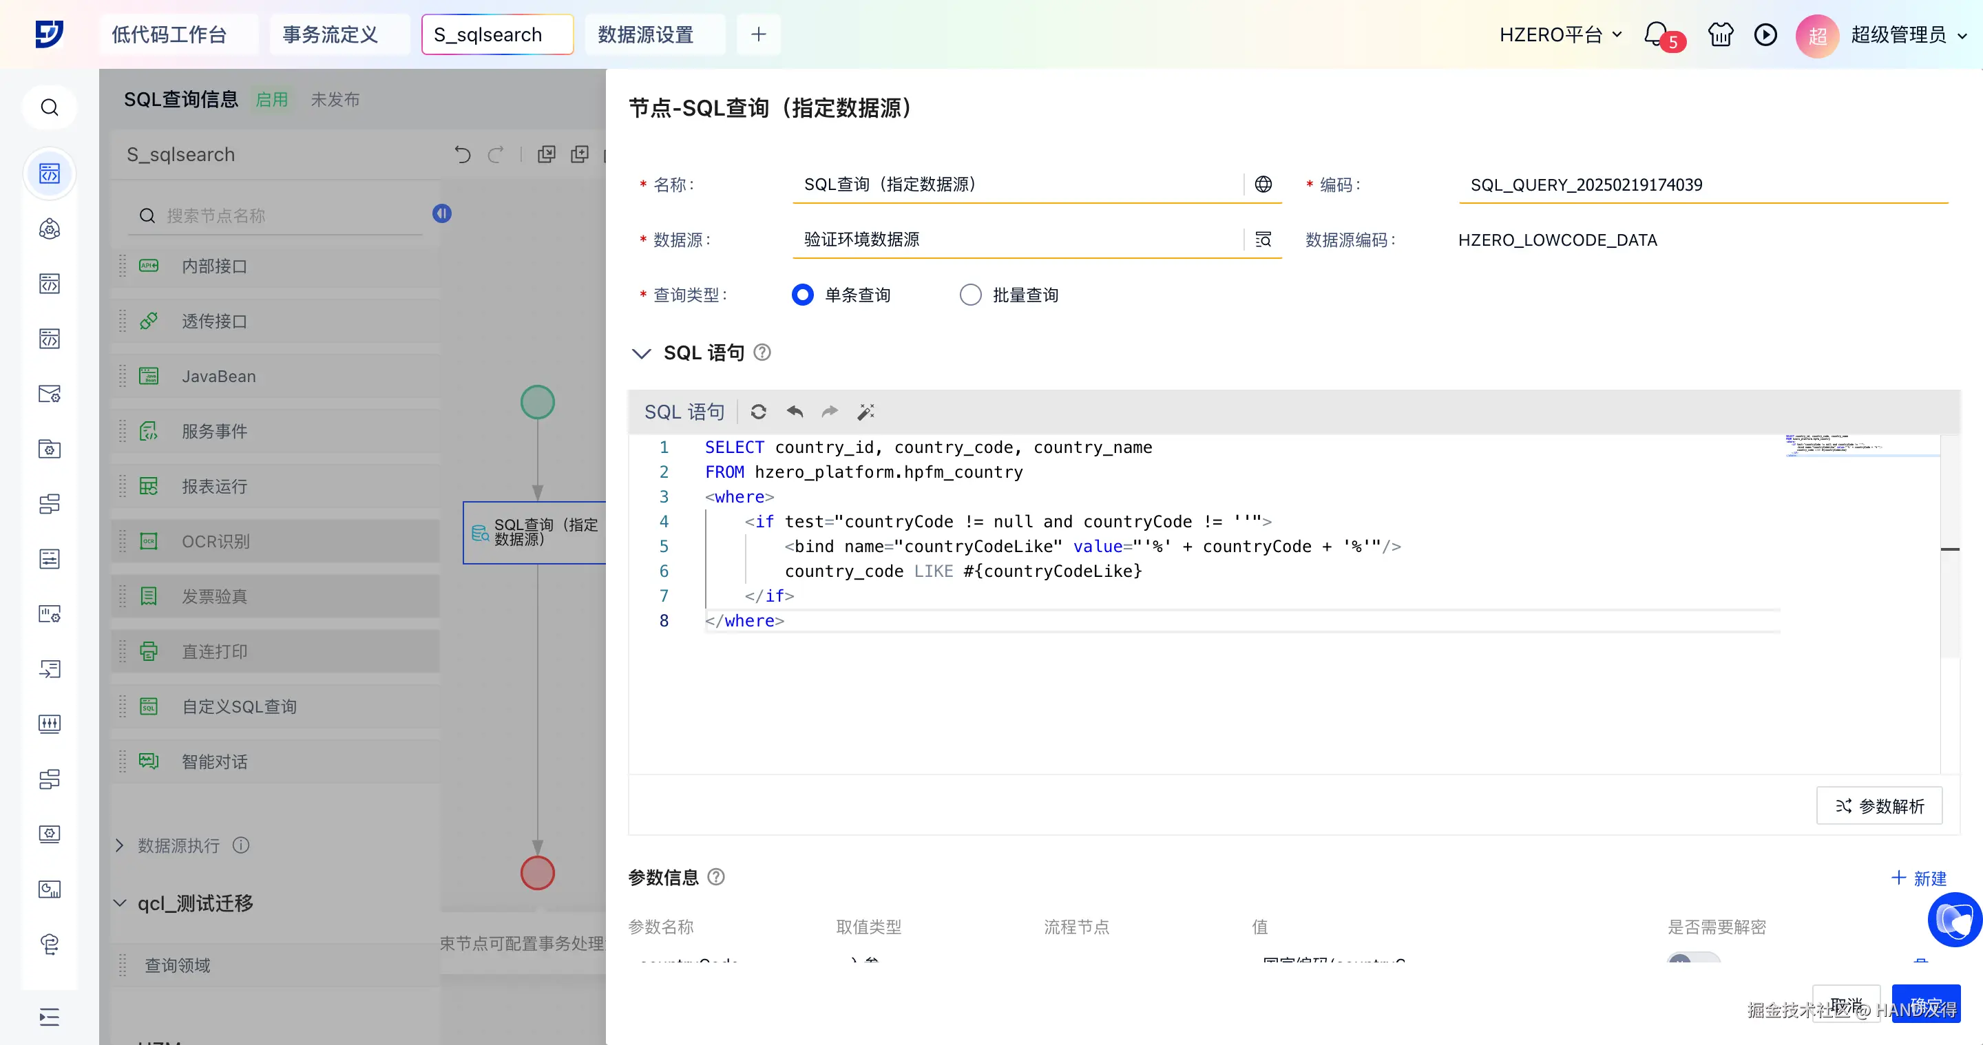
Task: Open the data source lookup search icon
Action: 1263,240
